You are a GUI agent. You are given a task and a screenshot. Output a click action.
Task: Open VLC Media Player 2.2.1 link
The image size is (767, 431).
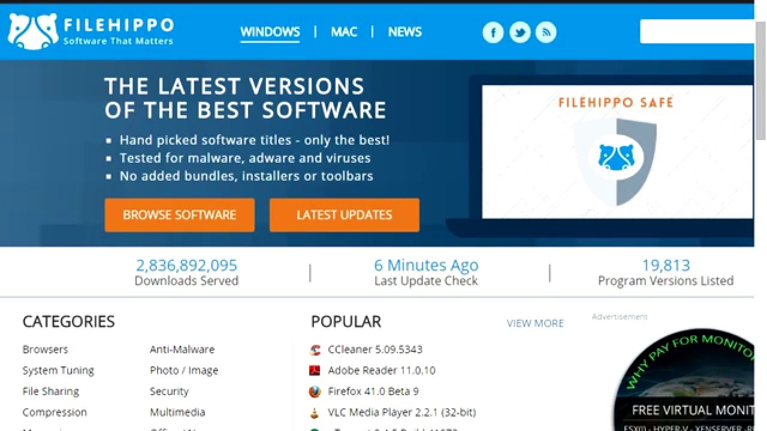[x=402, y=412]
